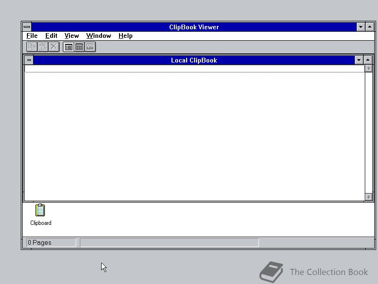The height and width of the screenshot is (284, 378).
Task: Click the Local ClipBook scroll down arrow
Action: [x=369, y=197]
